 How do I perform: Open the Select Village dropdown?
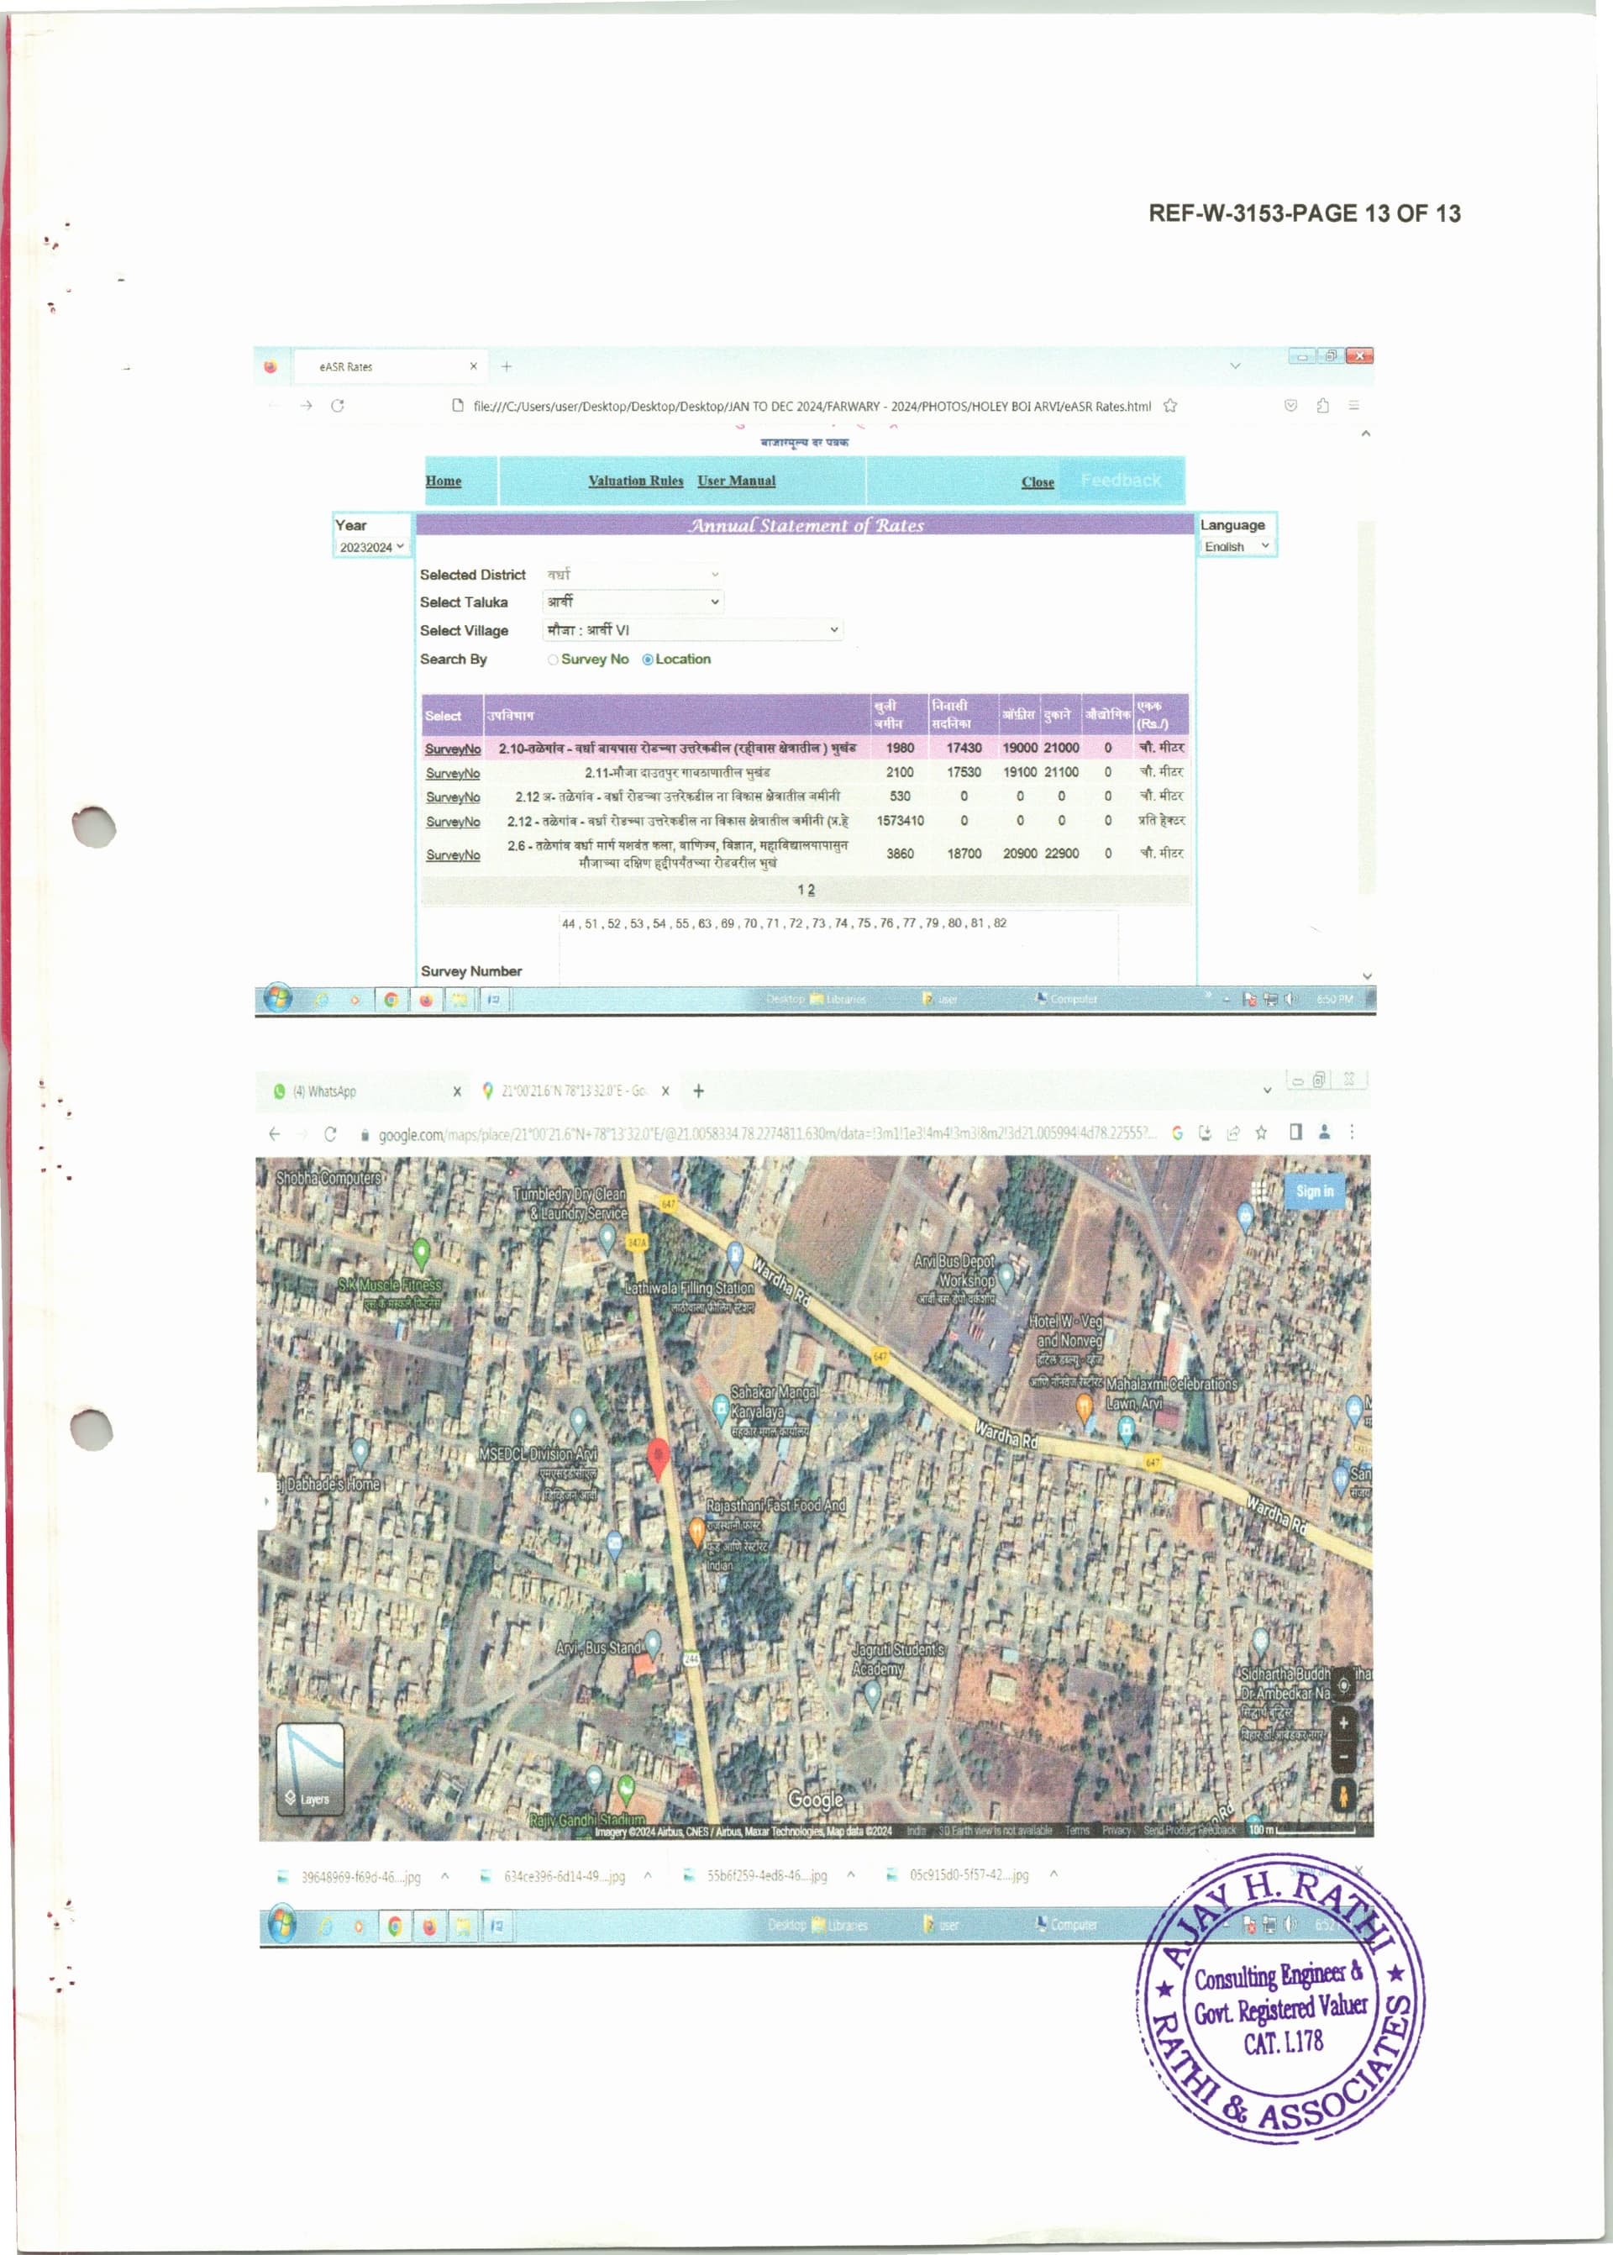tap(693, 630)
